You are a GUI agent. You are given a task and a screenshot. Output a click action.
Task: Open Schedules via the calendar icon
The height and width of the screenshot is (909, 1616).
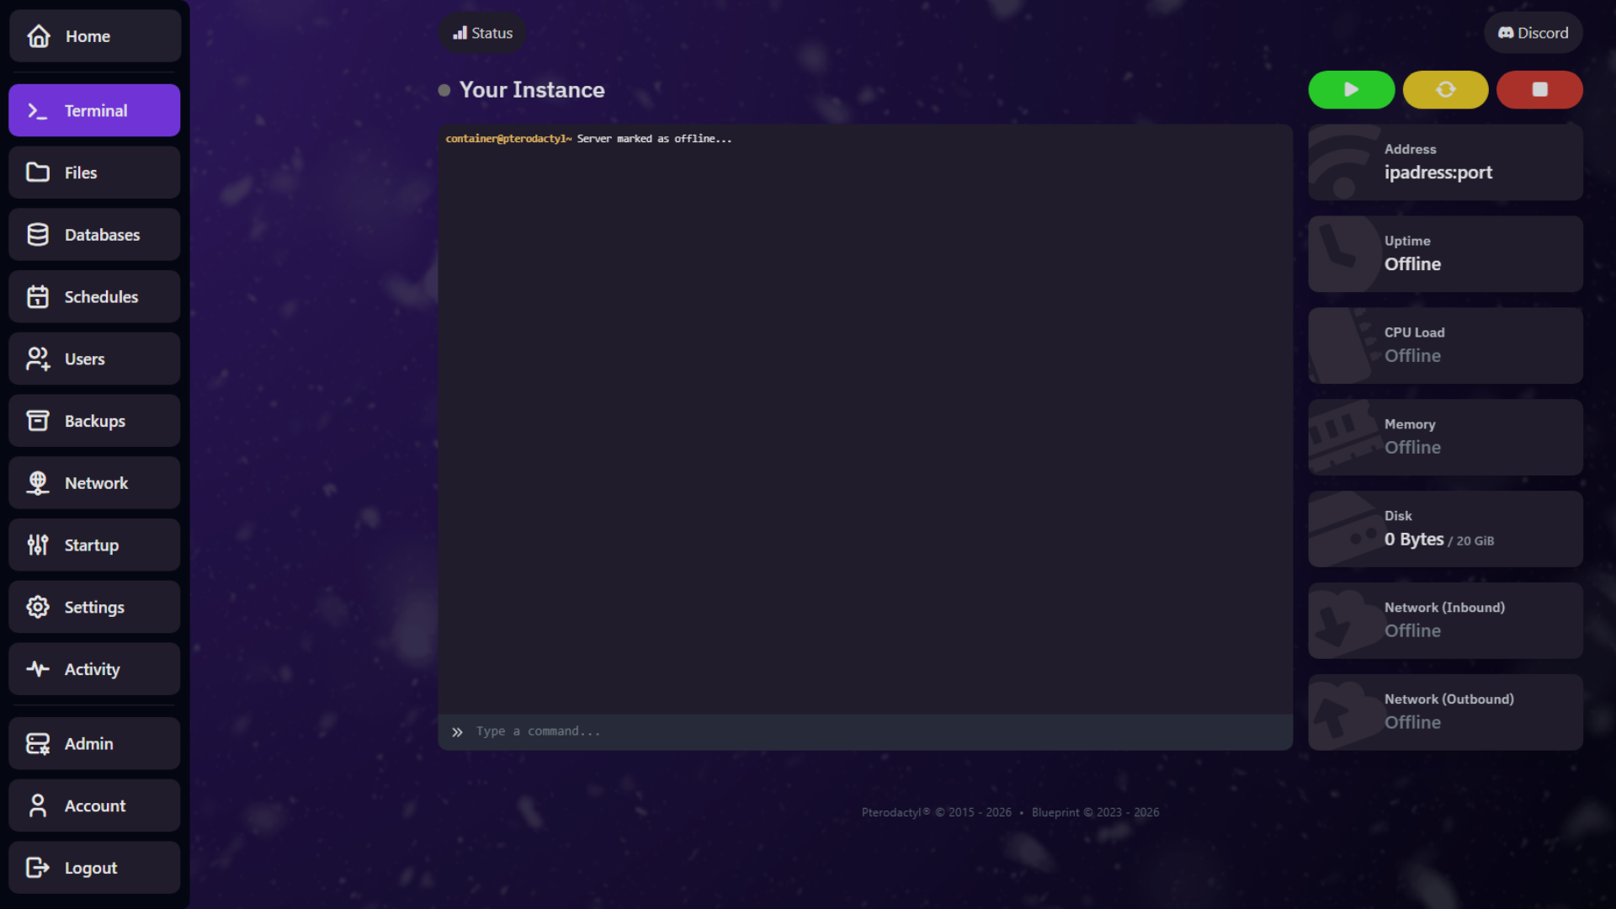click(x=38, y=296)
